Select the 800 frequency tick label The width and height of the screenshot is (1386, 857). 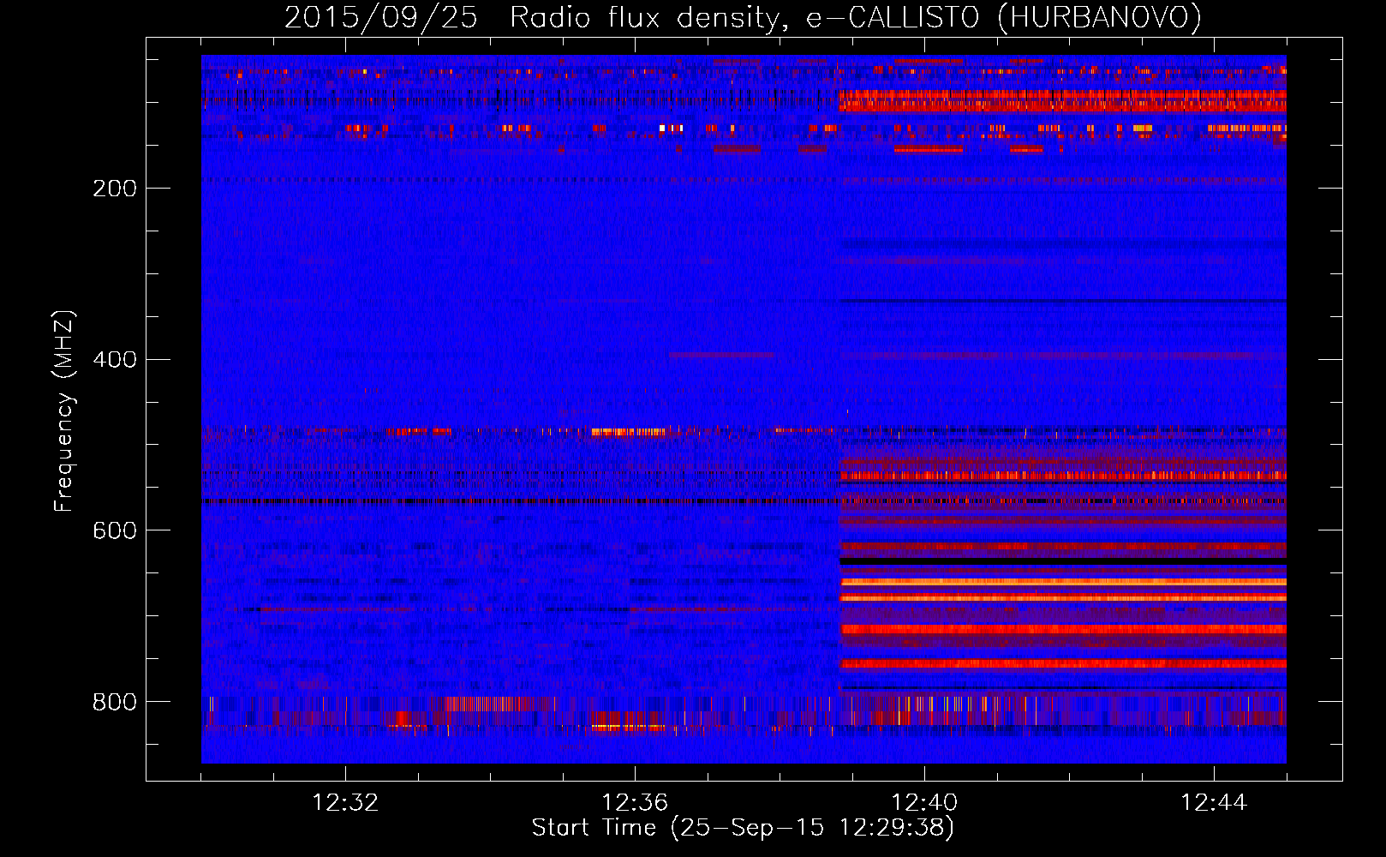[x=115, y=703]
